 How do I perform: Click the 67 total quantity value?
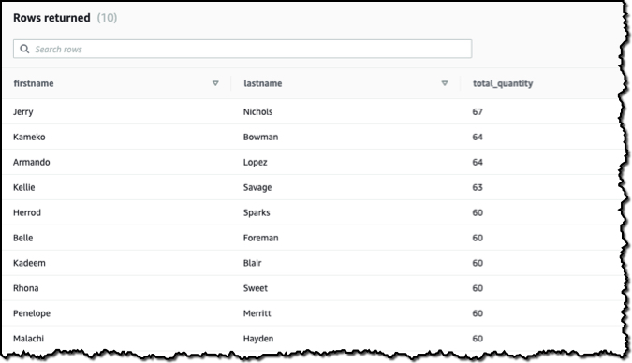[478, 111]
